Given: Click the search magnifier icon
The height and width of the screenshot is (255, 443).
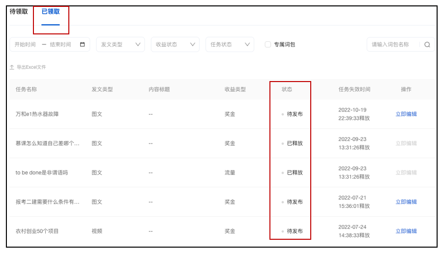Looking at the screenshot, I should pos(427,45).
